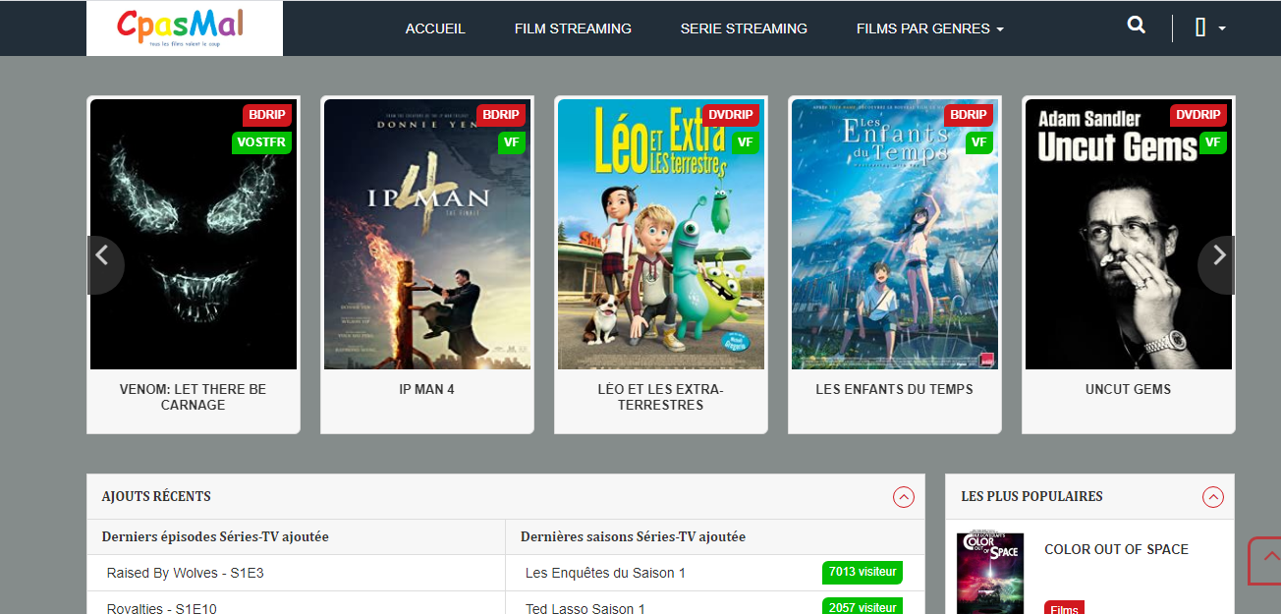This screenshot has width=1281, height=614.
Task: Click BDRIP badge on IP Man 4 card
Action: click(x=501, y=115)
